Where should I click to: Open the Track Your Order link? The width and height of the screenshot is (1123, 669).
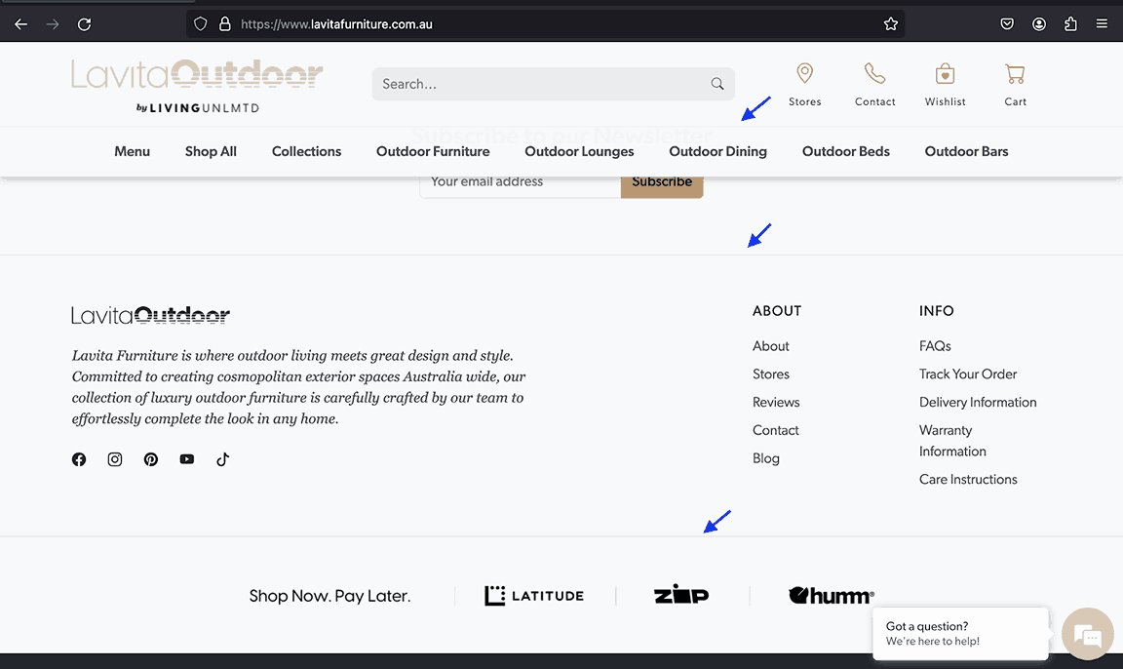coord(967,374)
